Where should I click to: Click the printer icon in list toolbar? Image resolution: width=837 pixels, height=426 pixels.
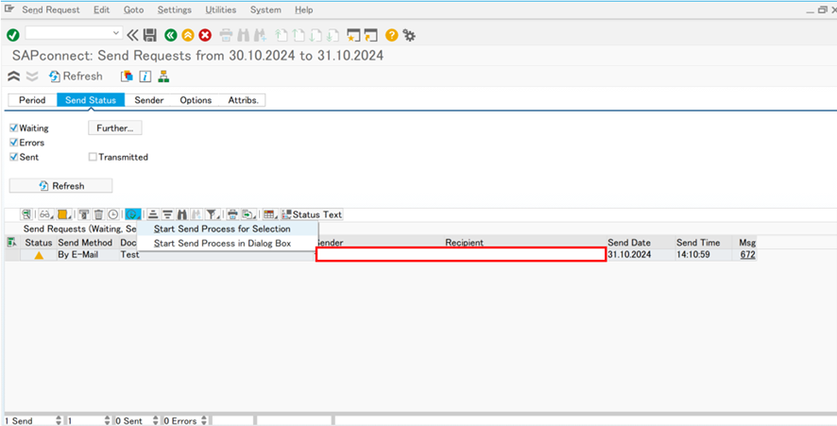click(232, 214)
